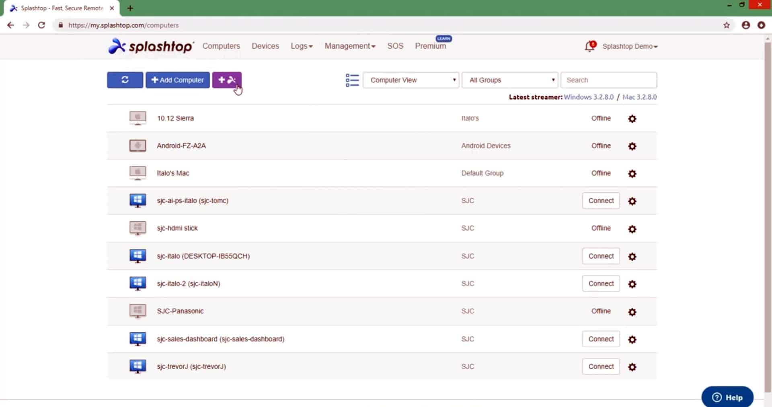This screenshot has width=772, height=407.
Task: Open the Splashtop Demo account menu
Action: 630,46
